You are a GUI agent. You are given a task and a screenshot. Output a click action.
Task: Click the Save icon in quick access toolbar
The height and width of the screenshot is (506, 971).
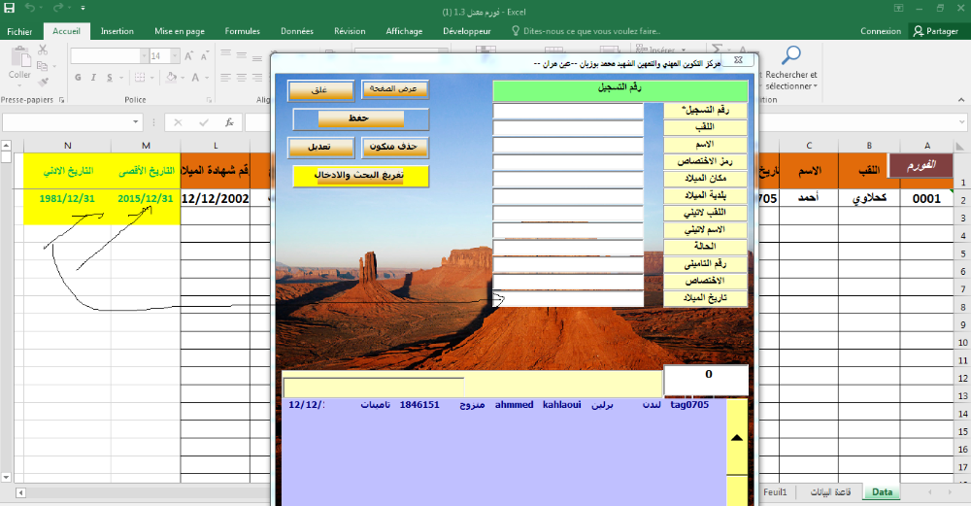[x=10, y=8]
